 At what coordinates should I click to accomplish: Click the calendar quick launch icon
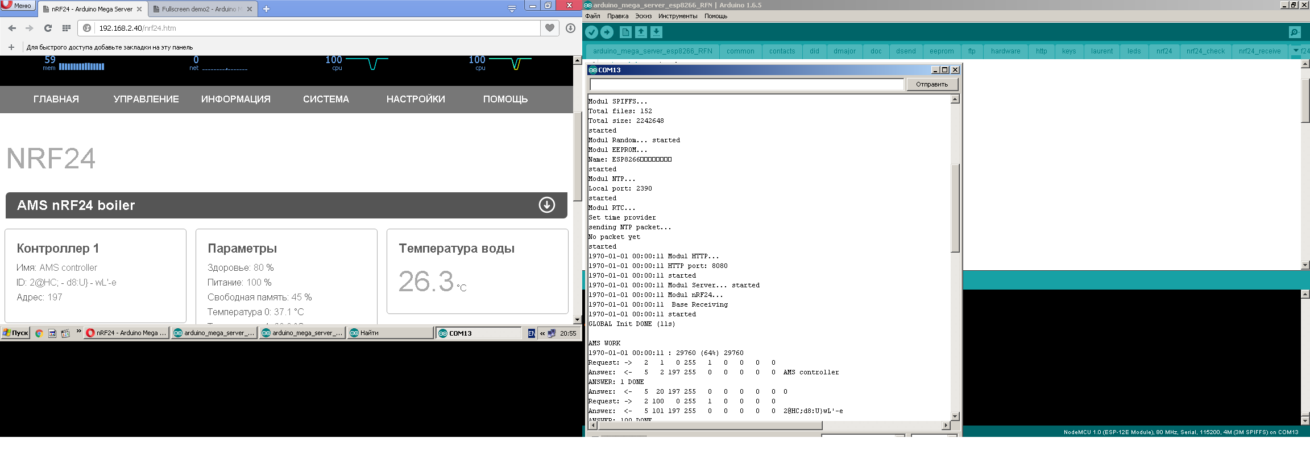click(x=52, y=333)
